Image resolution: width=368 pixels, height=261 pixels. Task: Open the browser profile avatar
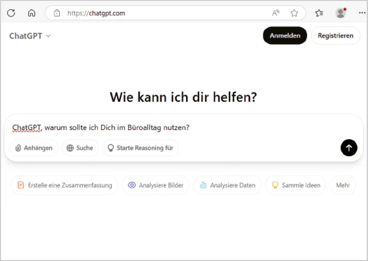pos(340,13)
